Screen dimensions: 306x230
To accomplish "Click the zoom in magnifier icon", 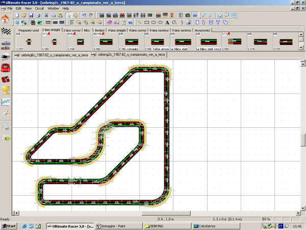I will click(204, 15).
